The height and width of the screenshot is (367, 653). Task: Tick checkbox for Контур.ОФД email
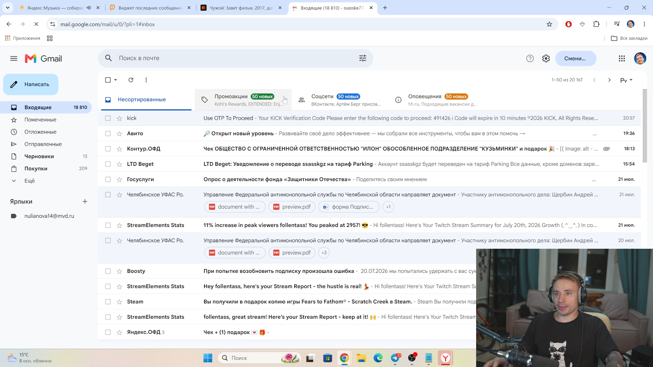[108, 149]
